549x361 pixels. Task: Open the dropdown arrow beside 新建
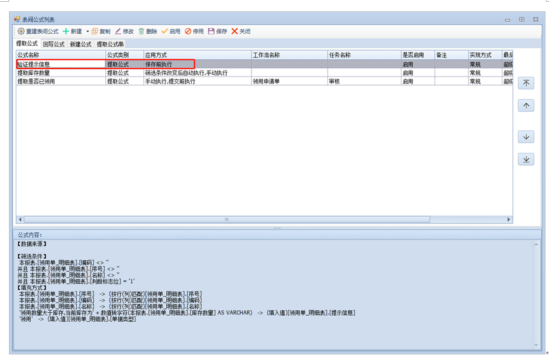point(88,31)
